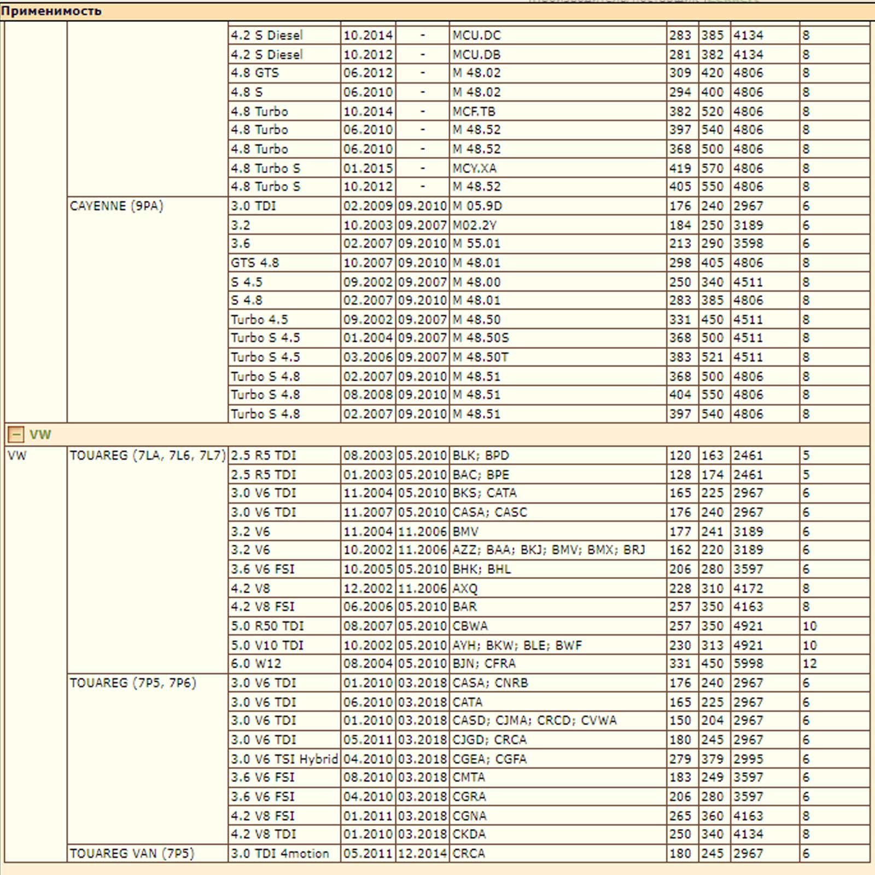
Task: Click engine code AYH; BKW; BLE; BWF
Action: (517, 646)
